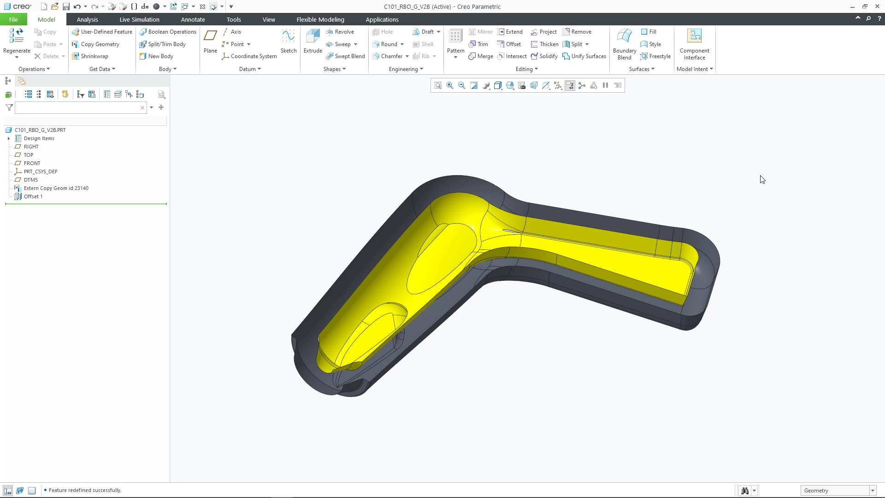Toggle Pause Simulation button
The image size is (885, 498).
[x=606, y=85]
